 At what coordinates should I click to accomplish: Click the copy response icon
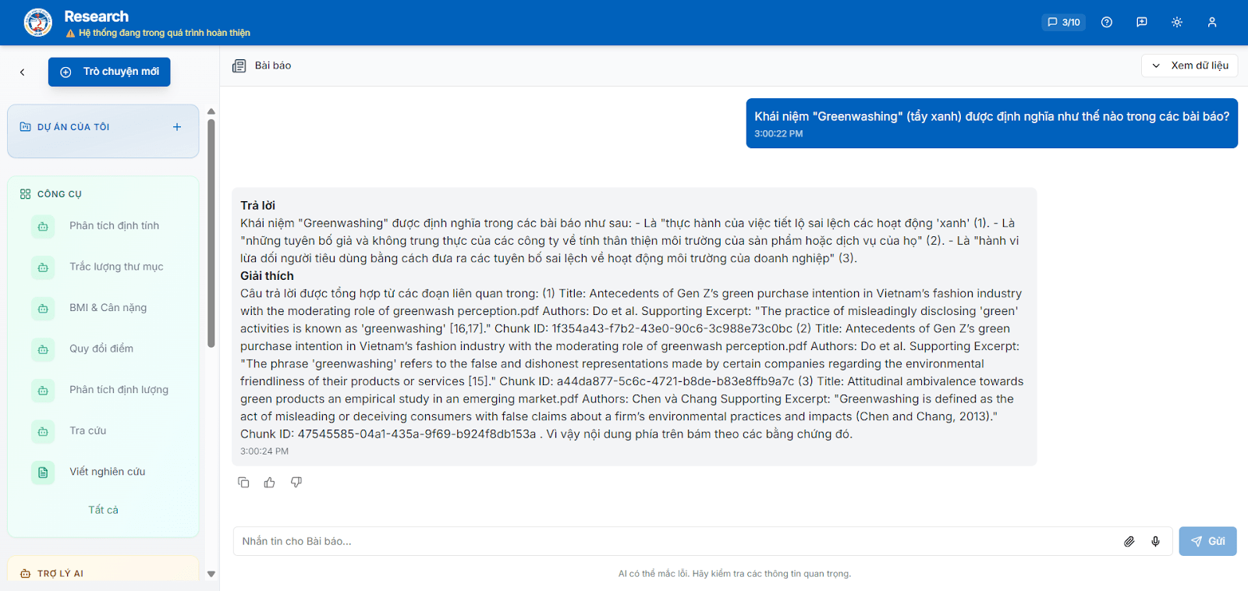pos(243,483)
